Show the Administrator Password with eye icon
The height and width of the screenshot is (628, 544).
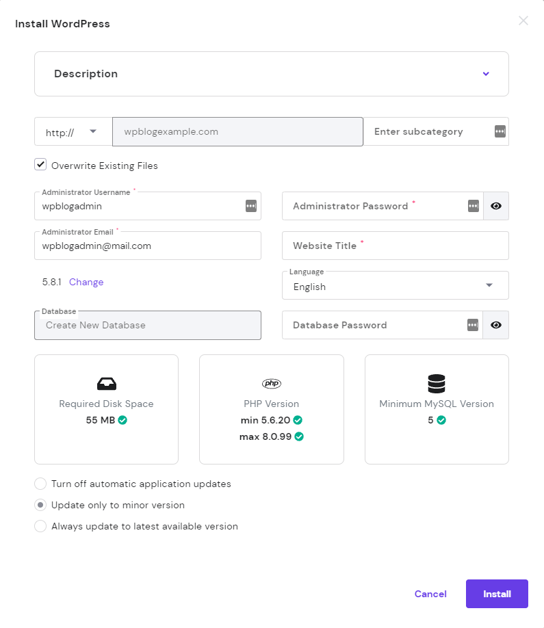[x=496, y=206]
